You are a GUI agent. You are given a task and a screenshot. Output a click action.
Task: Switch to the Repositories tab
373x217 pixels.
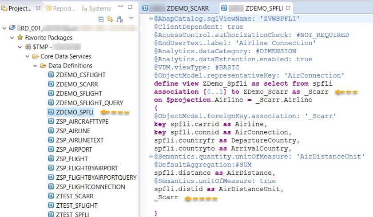pyautogui.click(x=61, y=8)
